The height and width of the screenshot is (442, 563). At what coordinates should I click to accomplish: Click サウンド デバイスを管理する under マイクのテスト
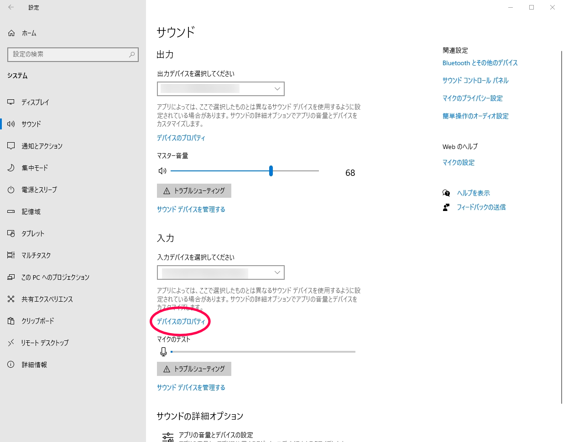[191, 388]
